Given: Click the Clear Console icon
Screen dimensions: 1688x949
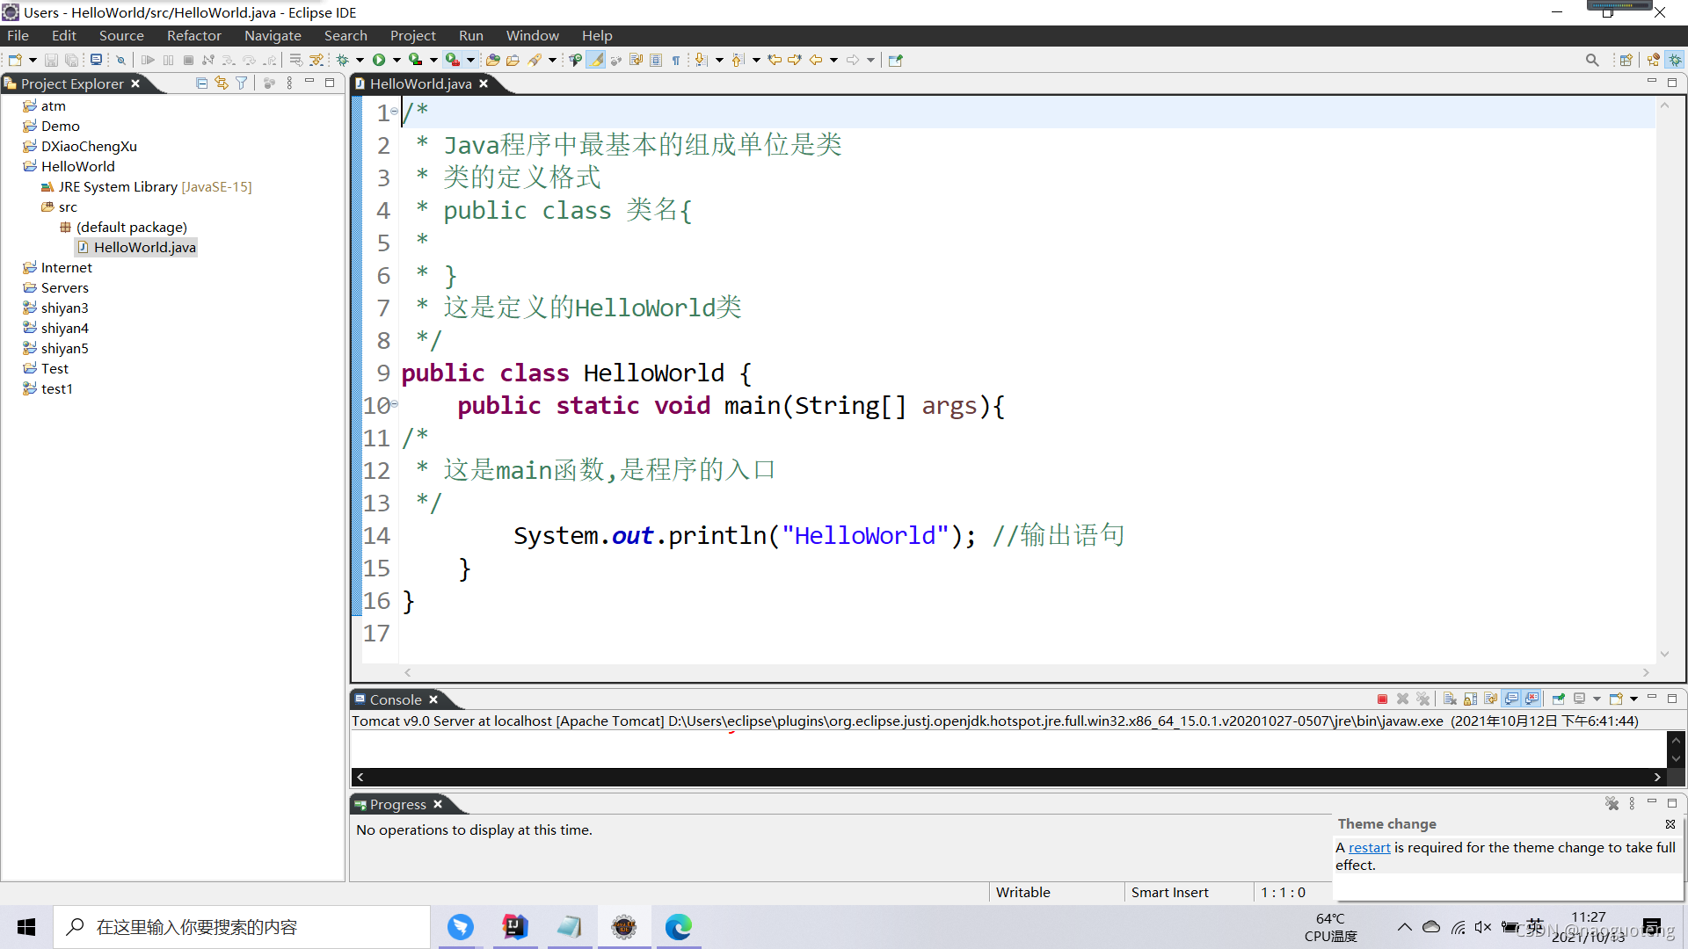Looking at the screenshot, I should pos(1450,699).
